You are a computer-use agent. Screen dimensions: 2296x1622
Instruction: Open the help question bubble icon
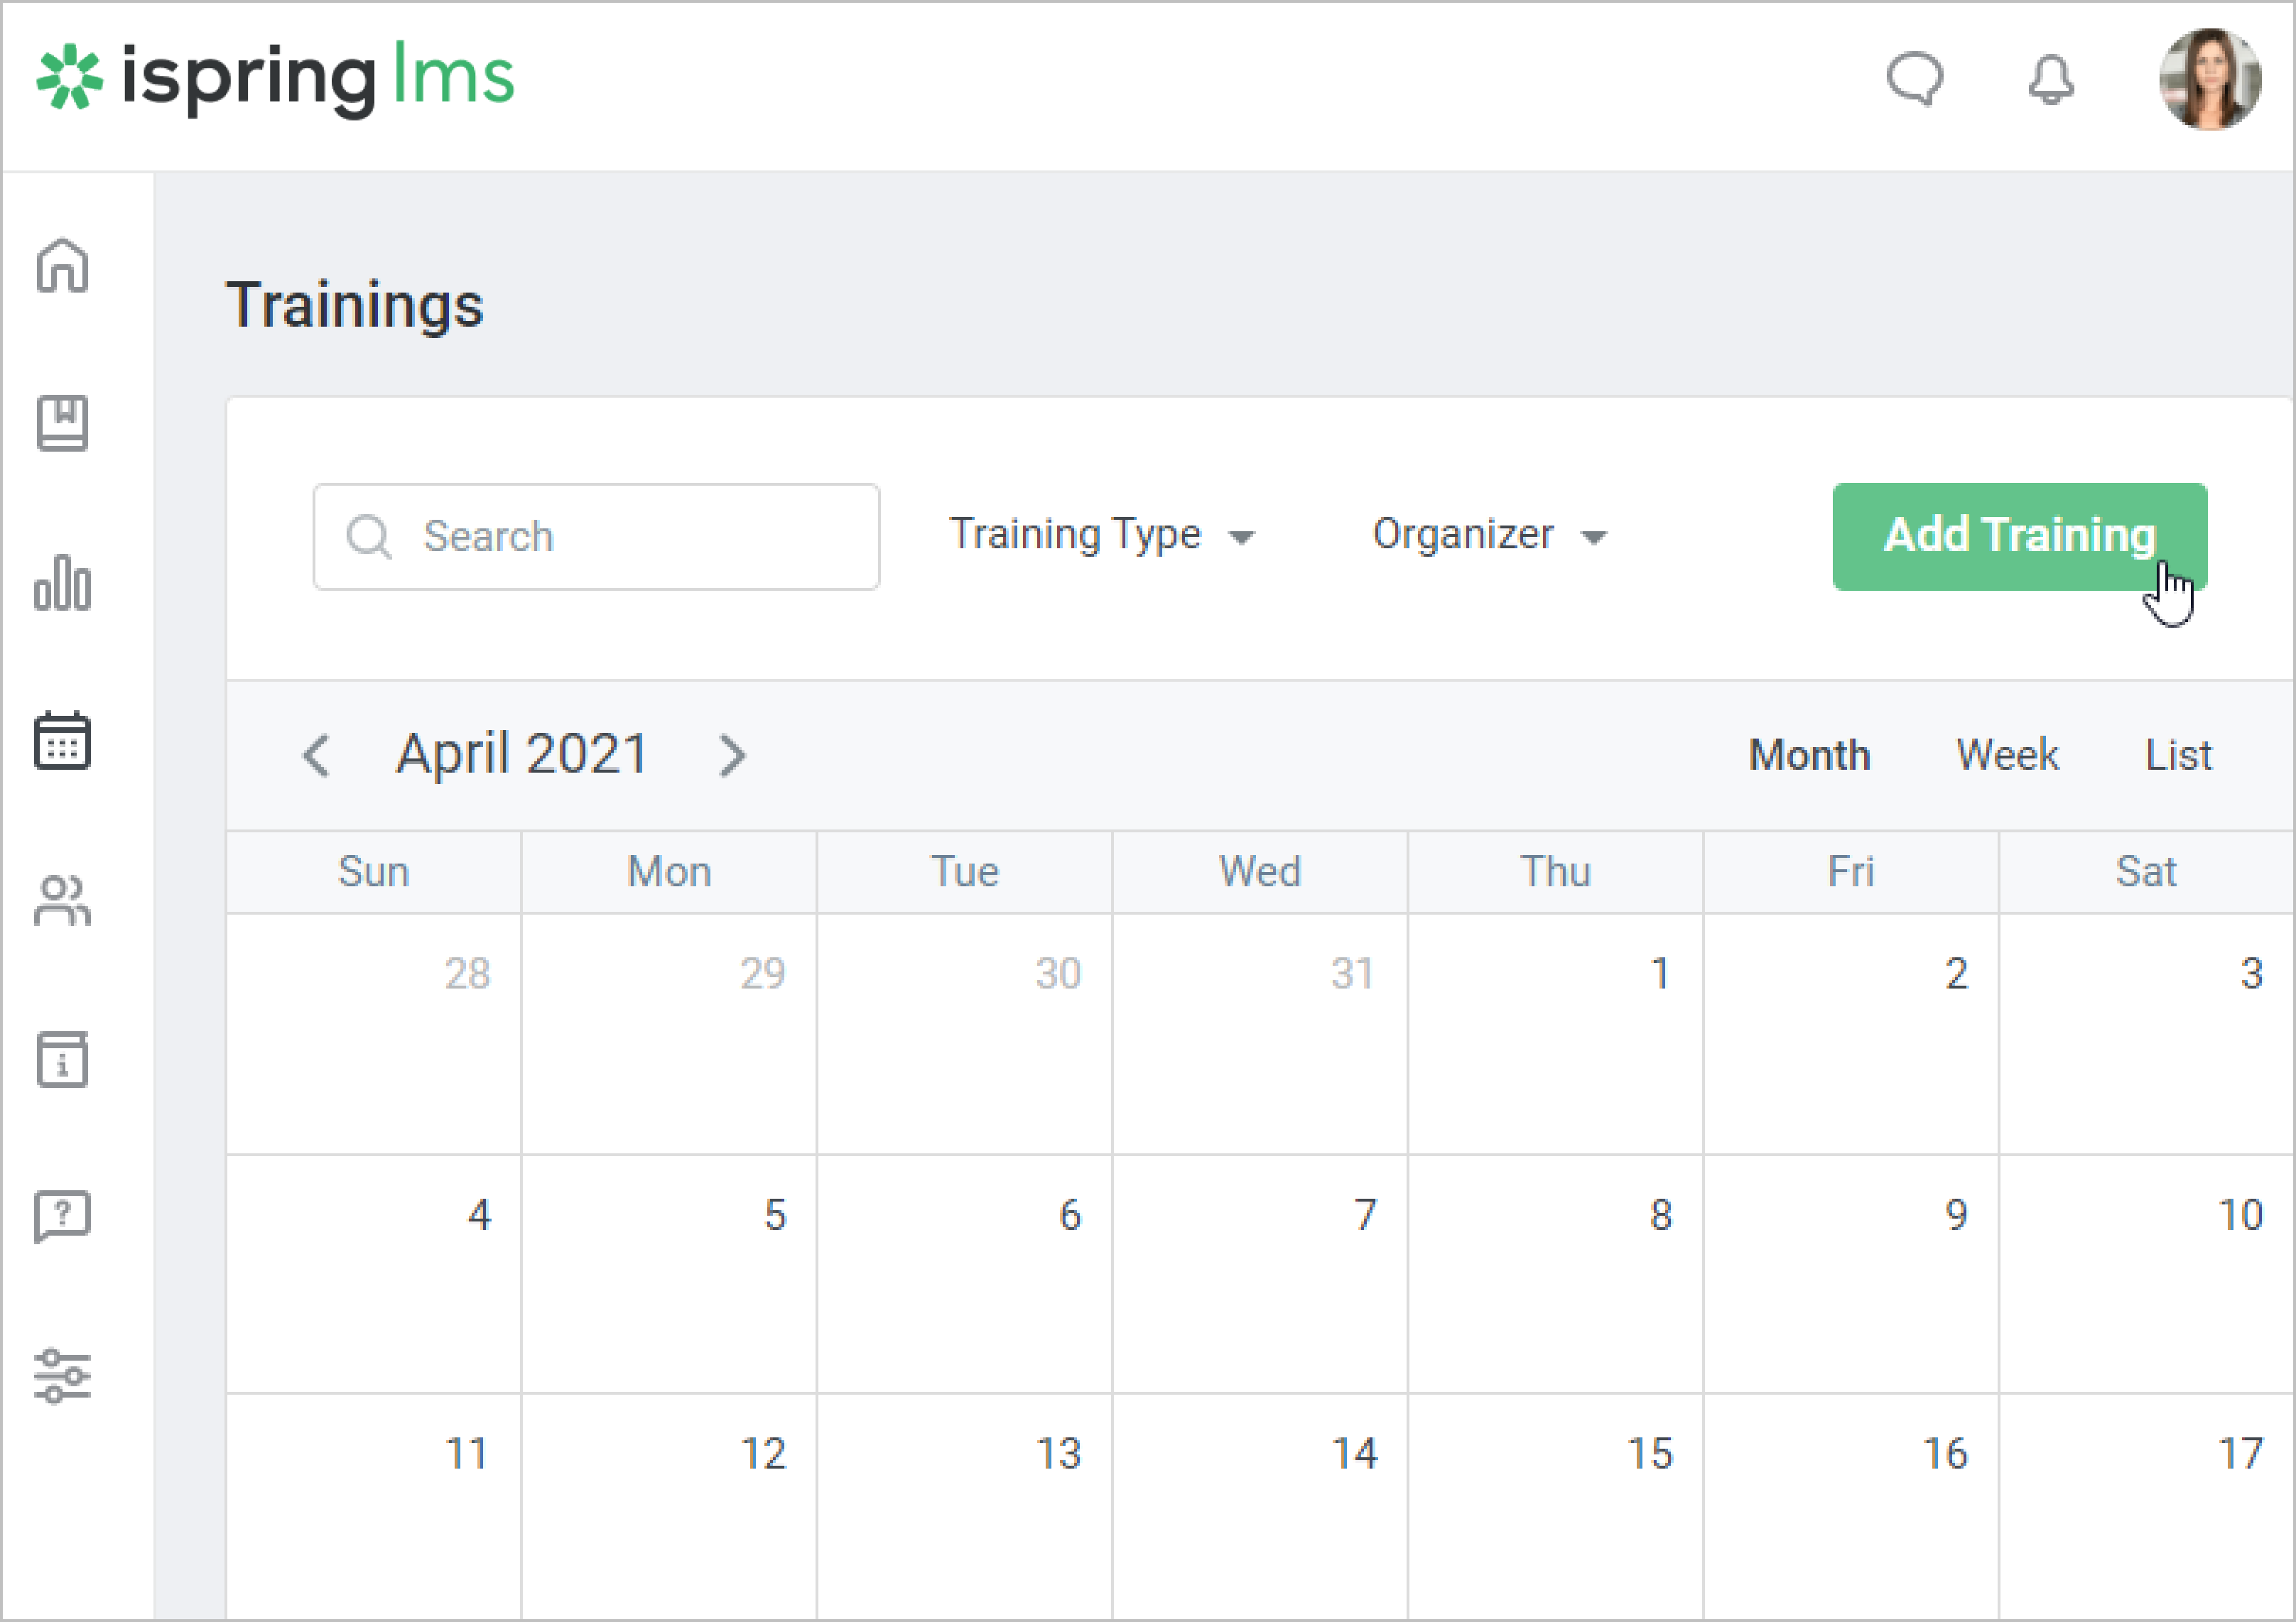63,1216
